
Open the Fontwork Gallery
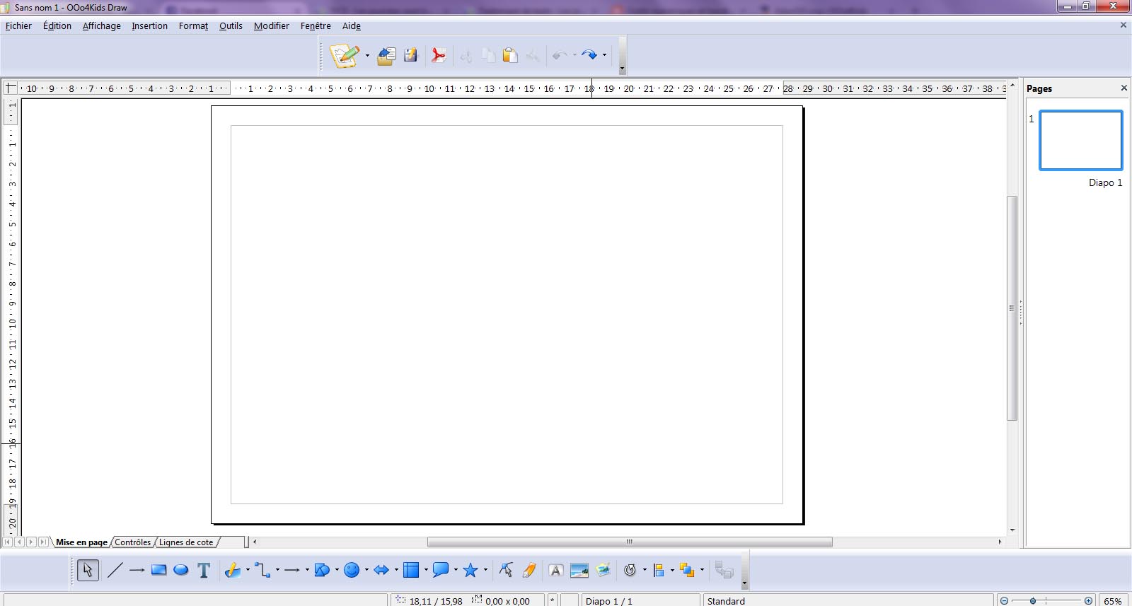coord(556,570)
